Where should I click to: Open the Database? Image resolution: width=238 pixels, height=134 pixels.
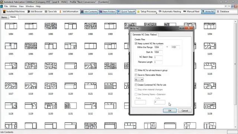223,12
